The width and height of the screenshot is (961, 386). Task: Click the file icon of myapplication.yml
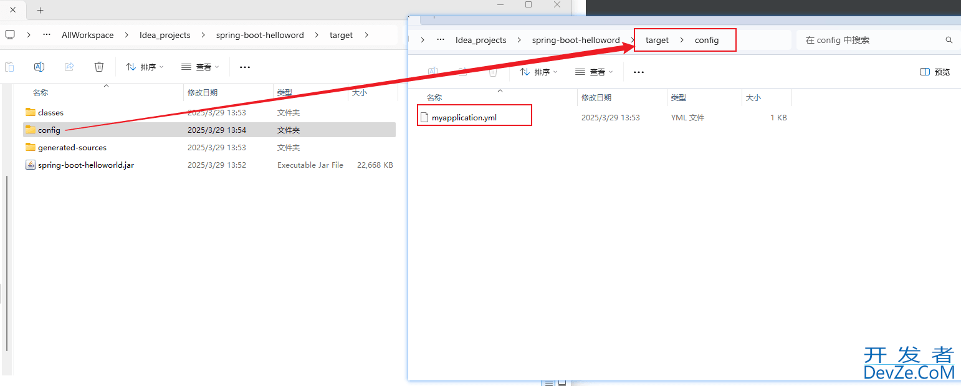point(424,117)
